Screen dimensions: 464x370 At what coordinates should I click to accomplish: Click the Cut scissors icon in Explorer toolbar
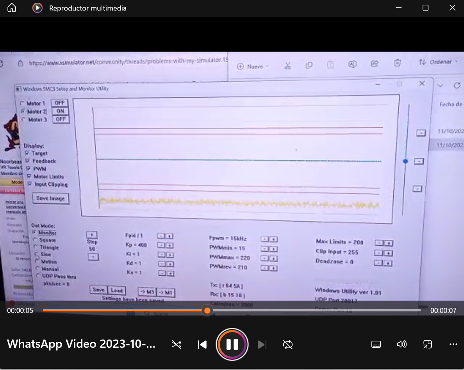[287, 66]
